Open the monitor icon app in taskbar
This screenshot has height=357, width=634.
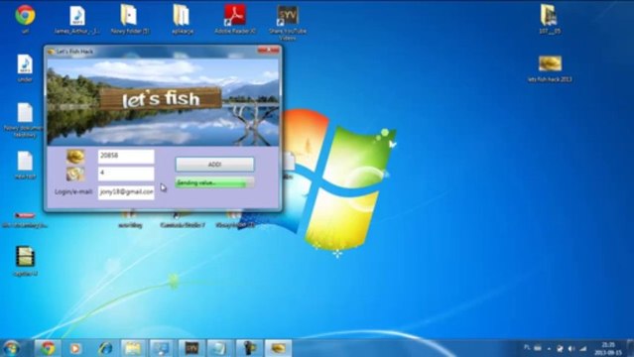(162, 348)
